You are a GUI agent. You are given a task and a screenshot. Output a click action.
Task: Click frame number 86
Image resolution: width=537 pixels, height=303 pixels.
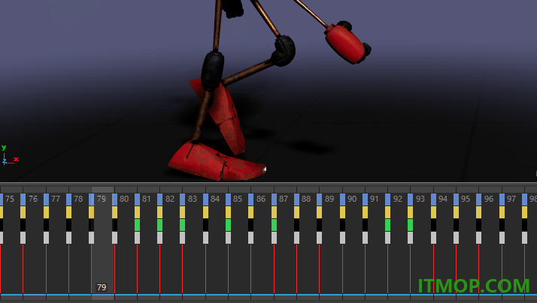click(x=261, y=199)
